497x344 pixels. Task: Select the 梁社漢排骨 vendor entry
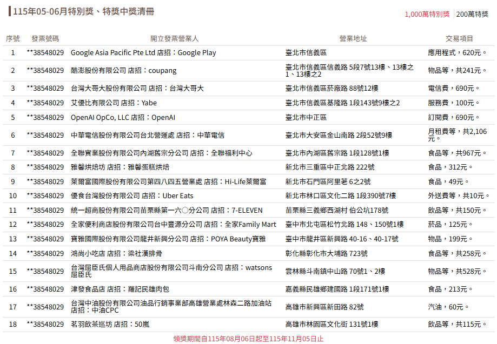pyautogui.click(x=116, y=253)
